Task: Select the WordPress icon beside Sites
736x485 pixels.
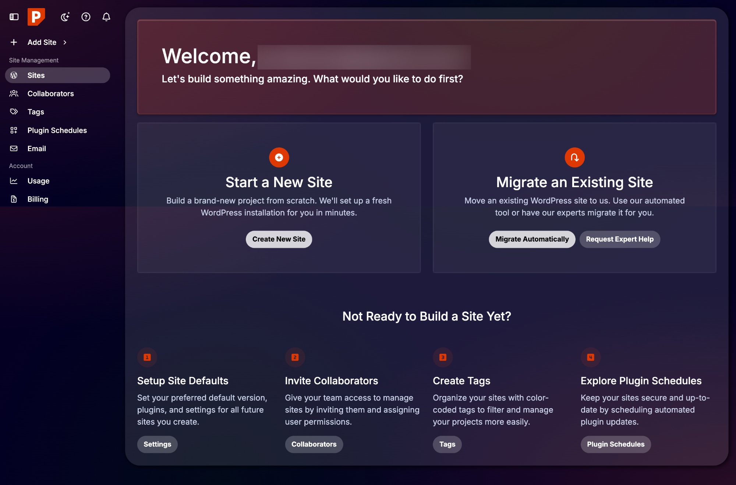Action: click(14, 75)
